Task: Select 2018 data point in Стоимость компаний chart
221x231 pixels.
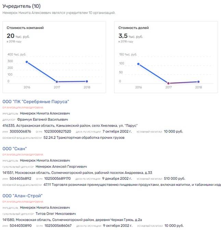Action: (87, 81)
